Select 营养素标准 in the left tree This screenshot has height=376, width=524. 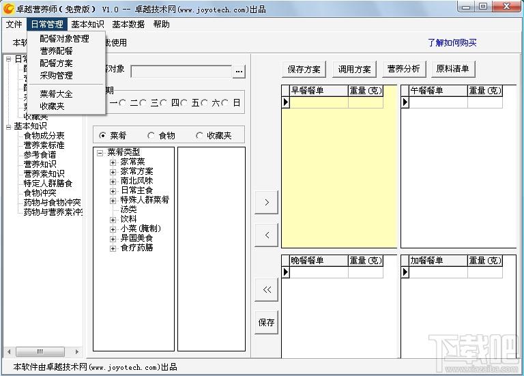(x=44, y=145)
